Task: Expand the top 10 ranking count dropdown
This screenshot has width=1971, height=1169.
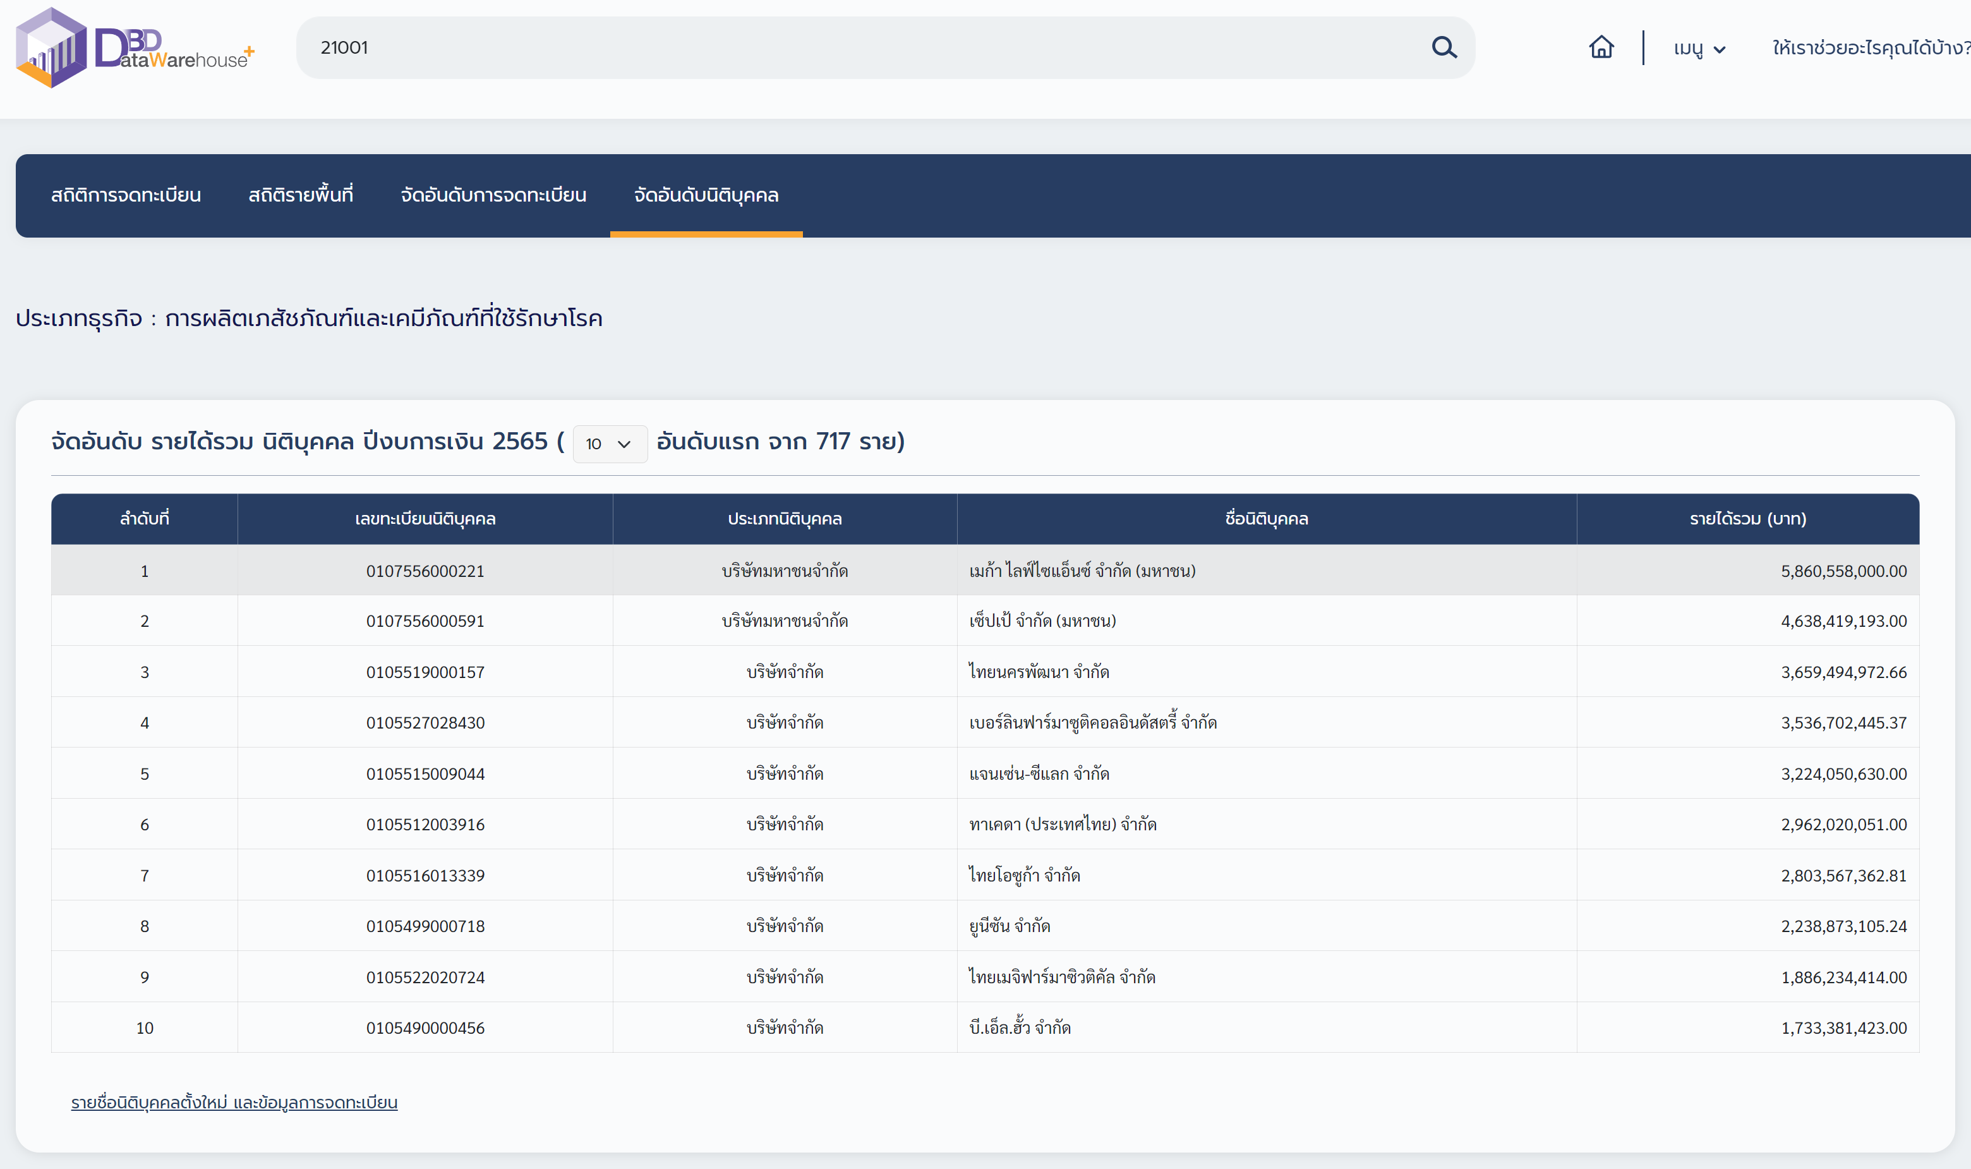Action: (610, 444)
